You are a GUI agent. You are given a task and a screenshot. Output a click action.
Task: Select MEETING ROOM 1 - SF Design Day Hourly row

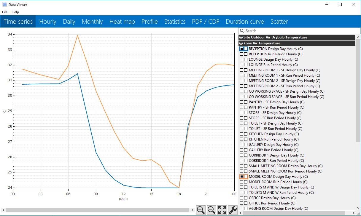tap(297, 70)
